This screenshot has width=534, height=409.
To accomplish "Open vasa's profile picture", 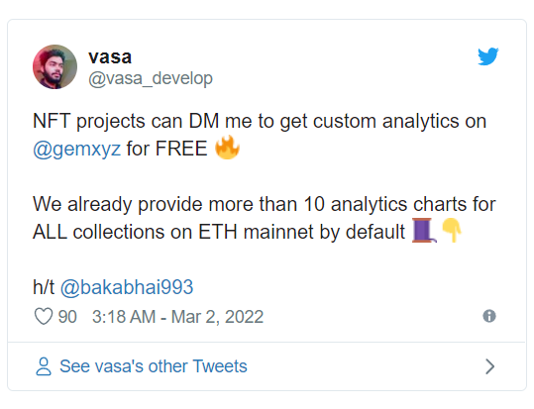I will click(x=54, y=66).
